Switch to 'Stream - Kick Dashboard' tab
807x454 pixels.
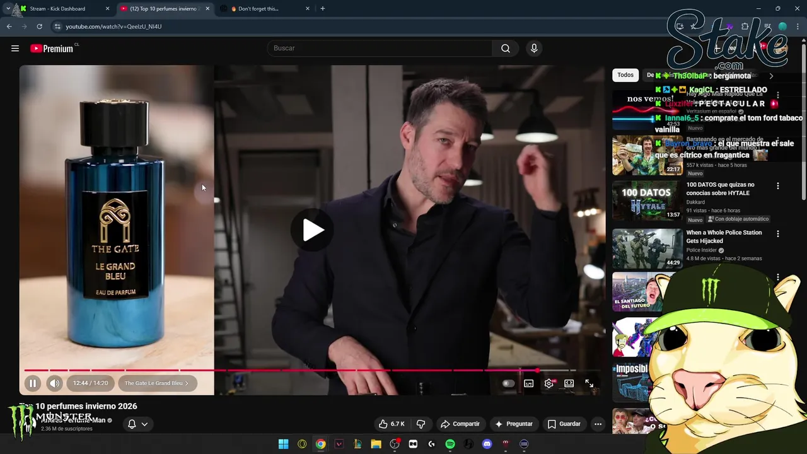[x=64, y=9]
